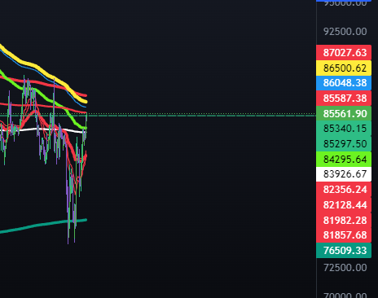378x298 pixels.
Task: Select the dashed green current price line
Action: point(201,116)
